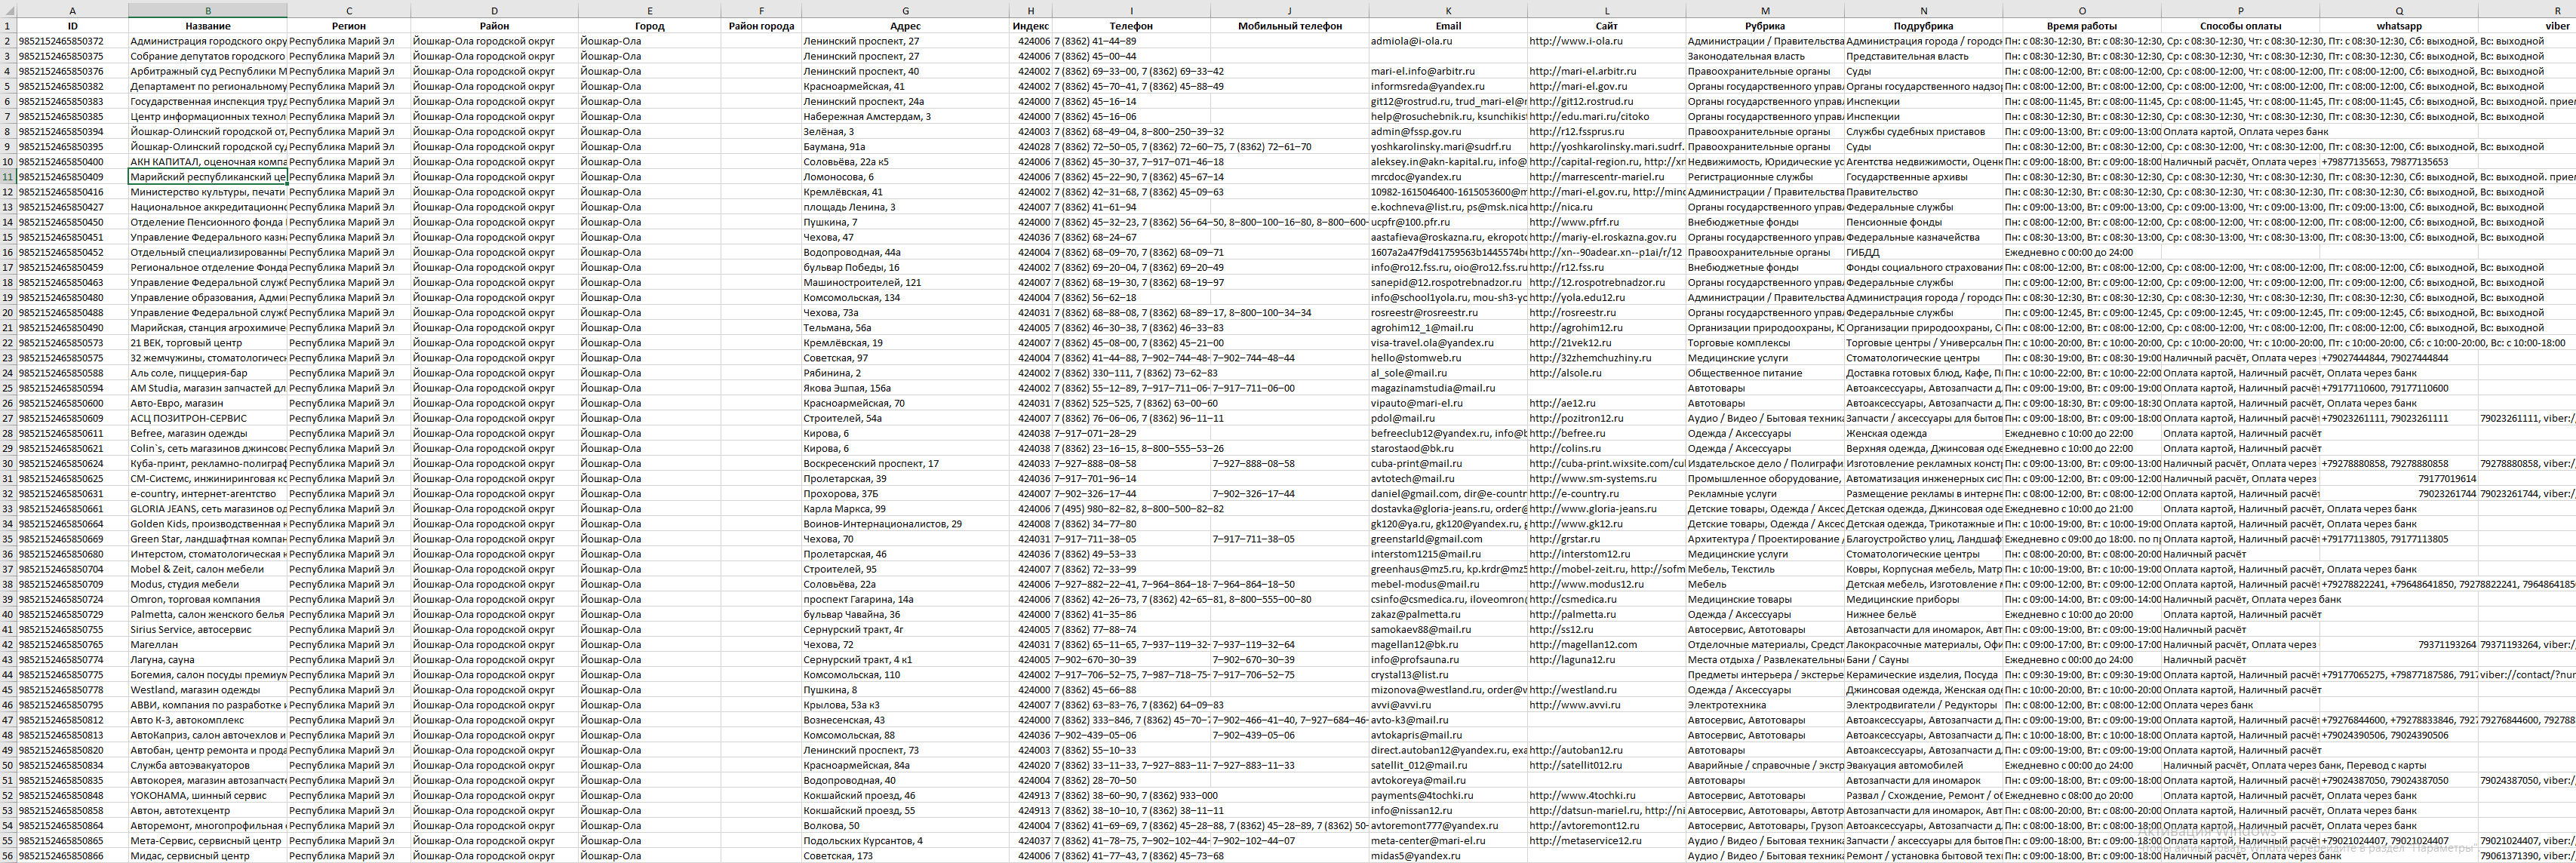The width and height of the screenshot is (2576, 863).
Task: Select cell 'YOKOHAMA, шинный сервис'
Action: pyautogui.click(x=208, y=796)
